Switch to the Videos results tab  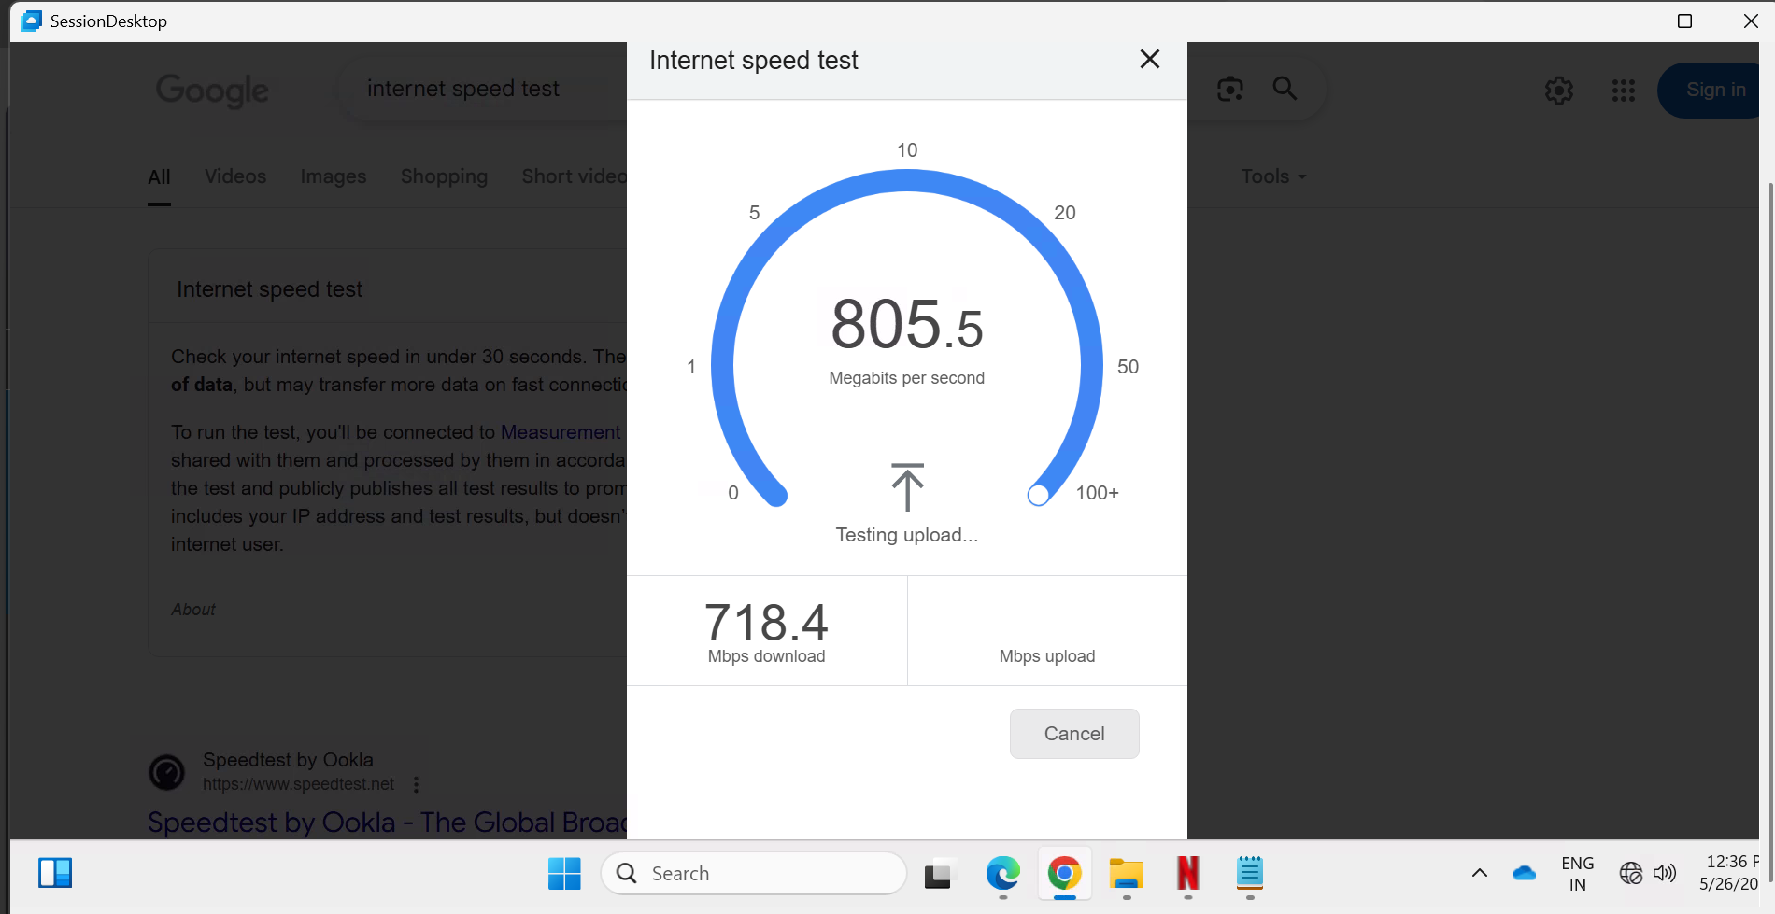(234, 176)
